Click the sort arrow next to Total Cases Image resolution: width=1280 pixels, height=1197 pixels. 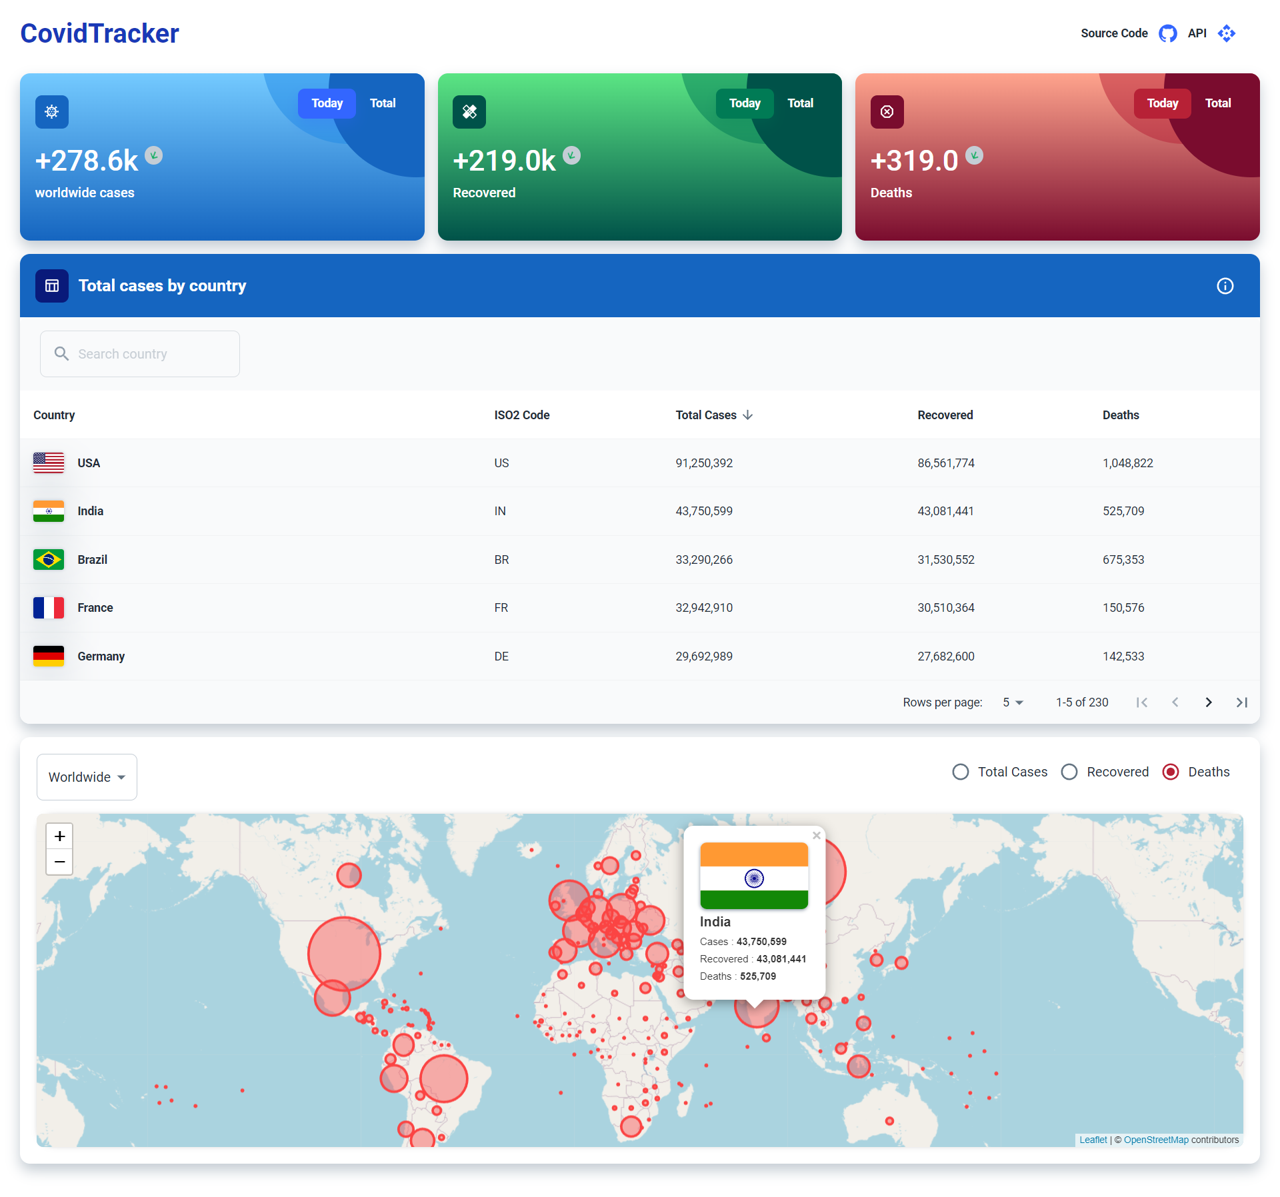748,415
